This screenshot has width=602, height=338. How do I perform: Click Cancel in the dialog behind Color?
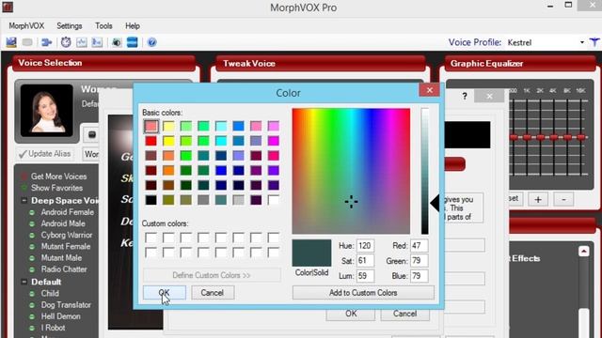pos(404,314)
